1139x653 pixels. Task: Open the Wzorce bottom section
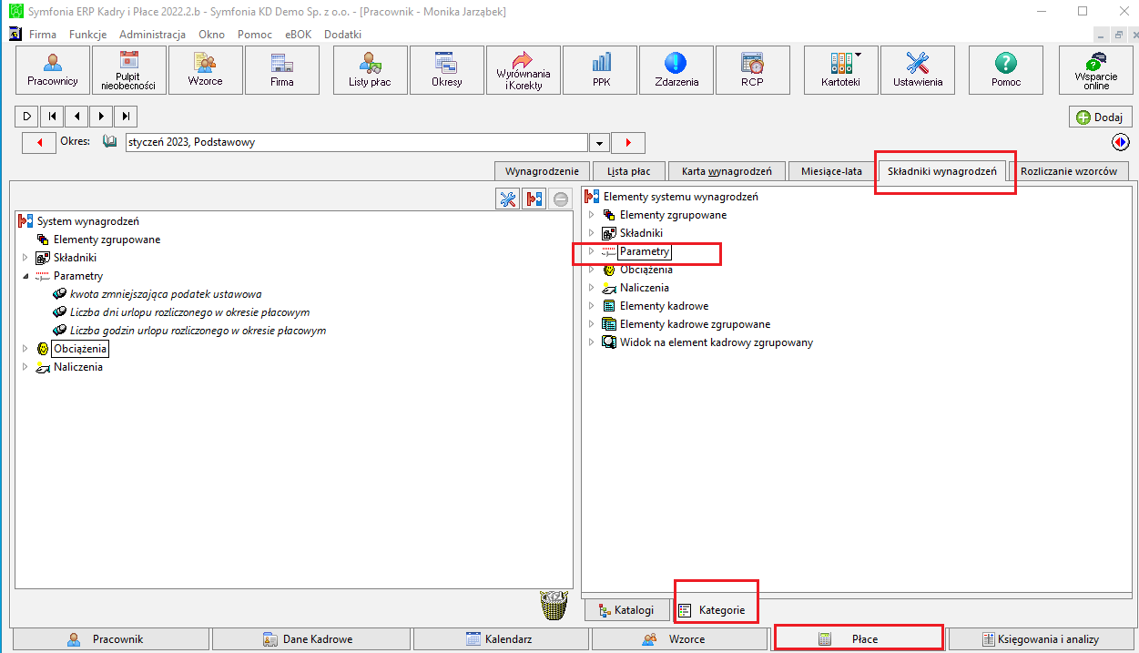[x=679, y=639]
